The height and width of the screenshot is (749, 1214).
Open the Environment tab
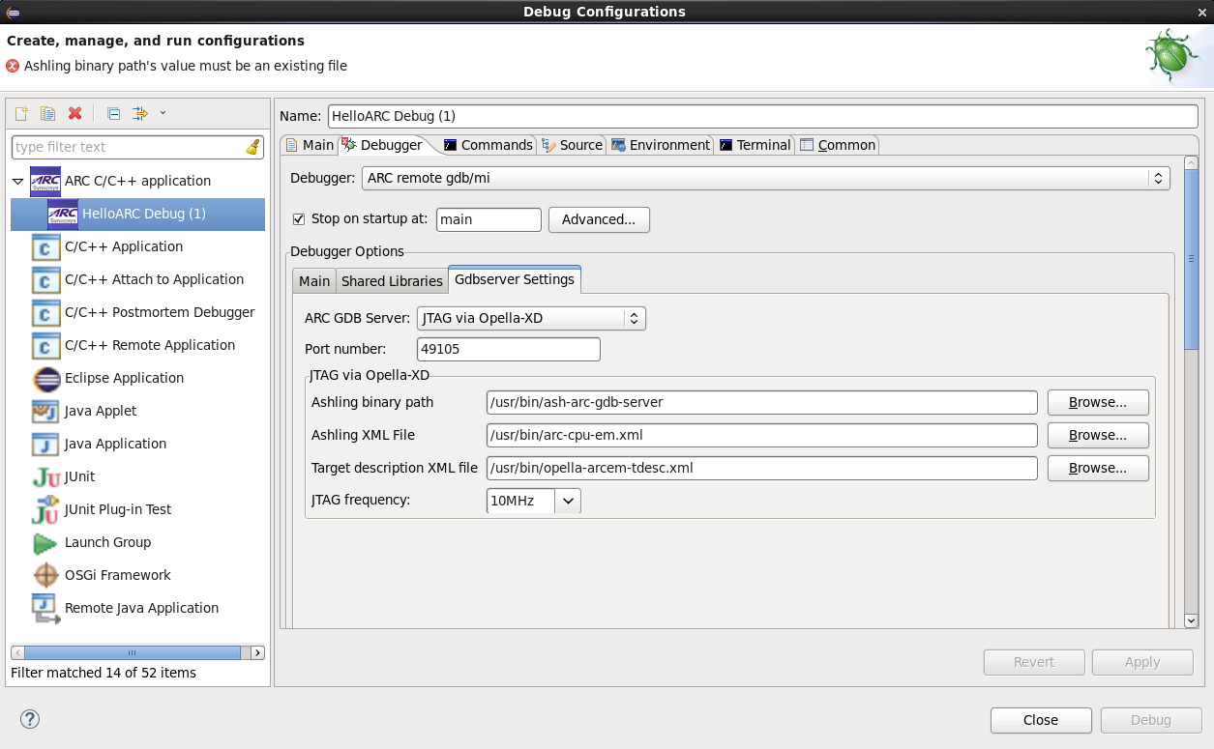tap(660, 145)
